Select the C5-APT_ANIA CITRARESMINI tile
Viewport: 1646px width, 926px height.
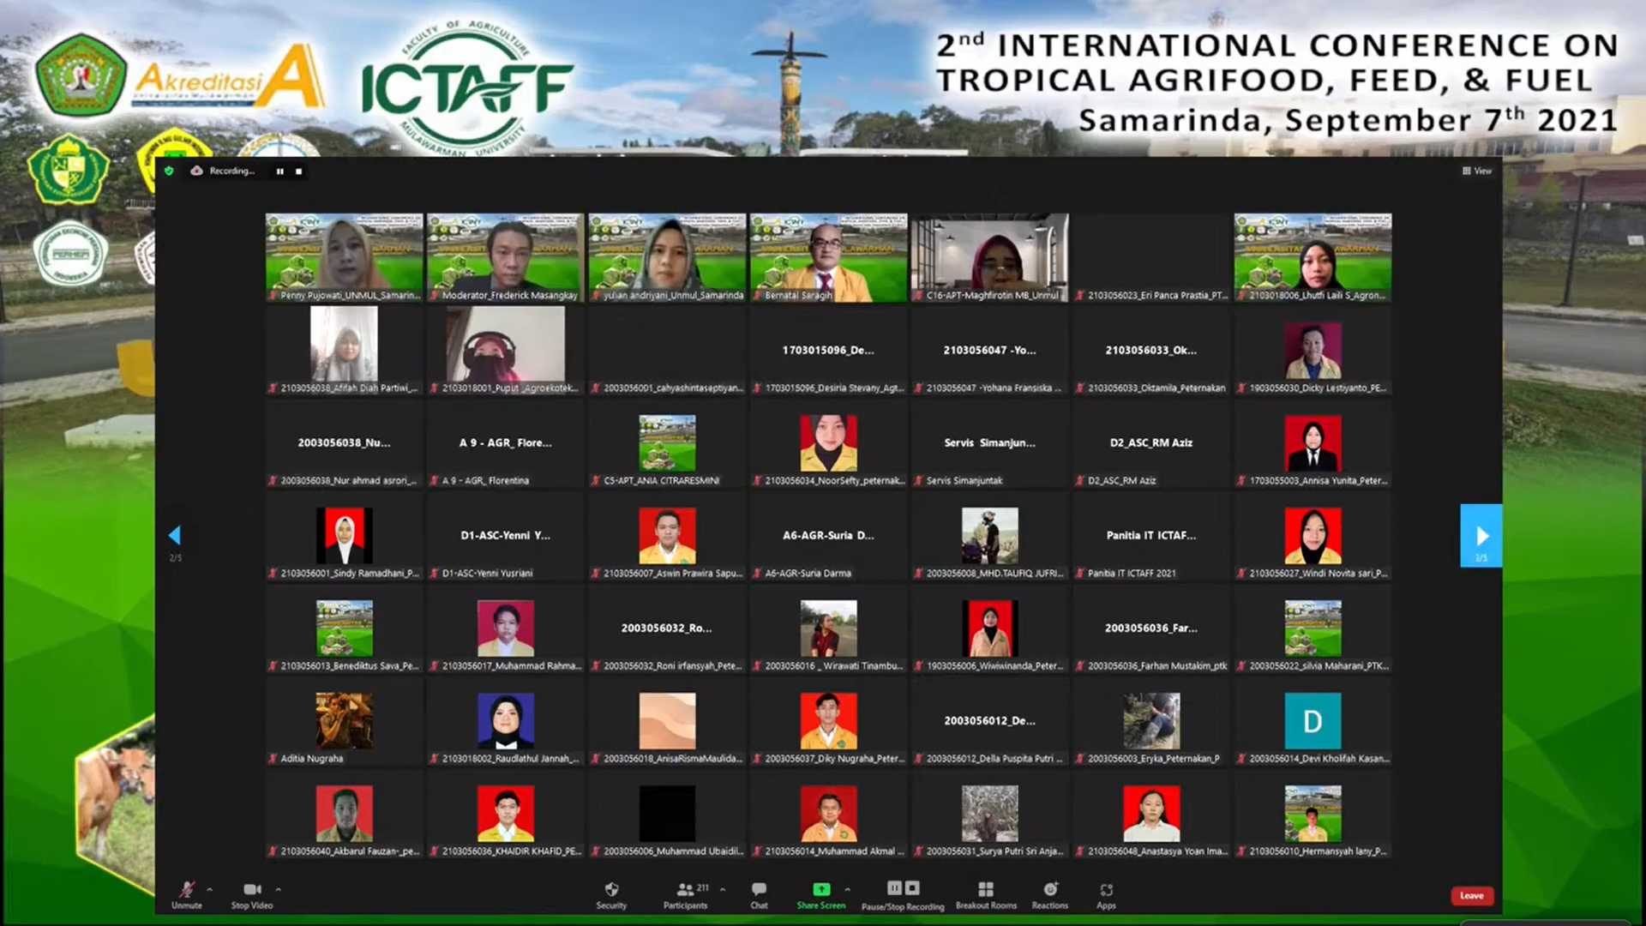coord(667,442)
